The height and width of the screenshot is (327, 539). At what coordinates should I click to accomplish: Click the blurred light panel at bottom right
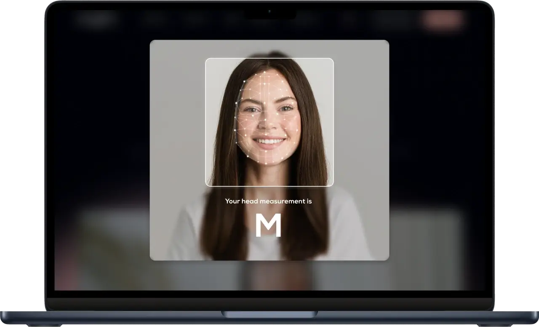point(425,236)
